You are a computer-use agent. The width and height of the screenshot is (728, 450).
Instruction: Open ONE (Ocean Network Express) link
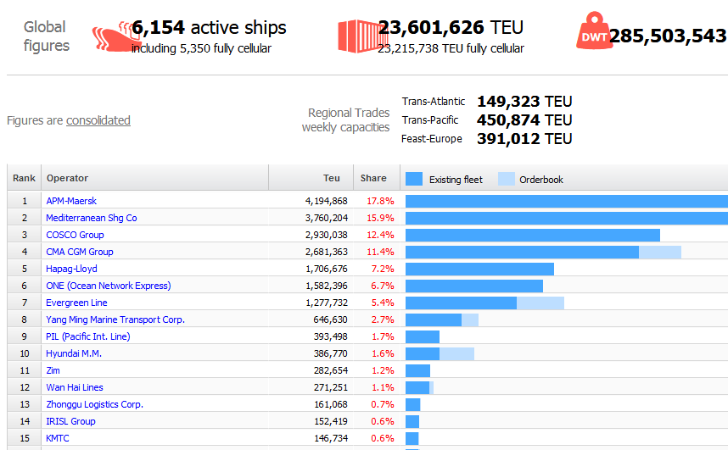109,286
